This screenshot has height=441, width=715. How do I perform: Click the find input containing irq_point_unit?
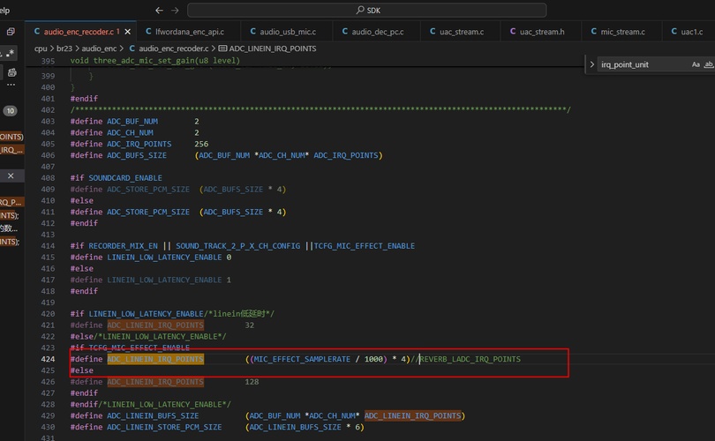643,64
